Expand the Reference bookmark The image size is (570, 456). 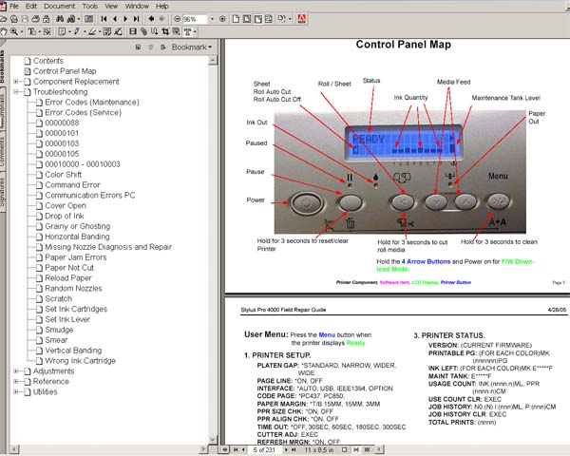[16, 382]
